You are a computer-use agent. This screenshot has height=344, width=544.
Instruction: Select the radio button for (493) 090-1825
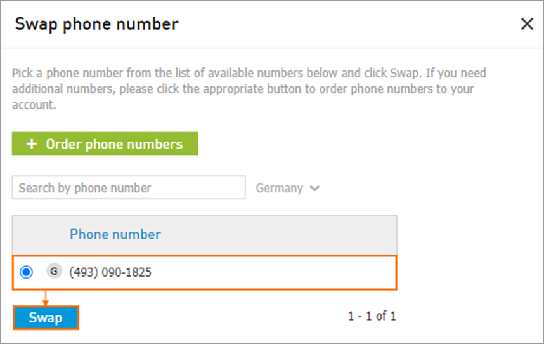pos(27,272)
